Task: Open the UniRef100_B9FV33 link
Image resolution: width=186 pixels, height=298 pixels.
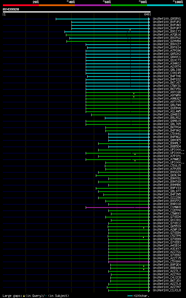Action: (167, 188)
